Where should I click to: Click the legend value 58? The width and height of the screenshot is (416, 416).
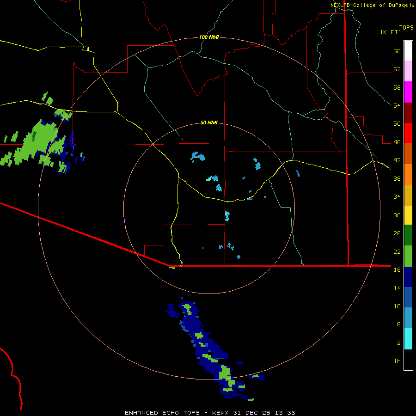point(397,87)
